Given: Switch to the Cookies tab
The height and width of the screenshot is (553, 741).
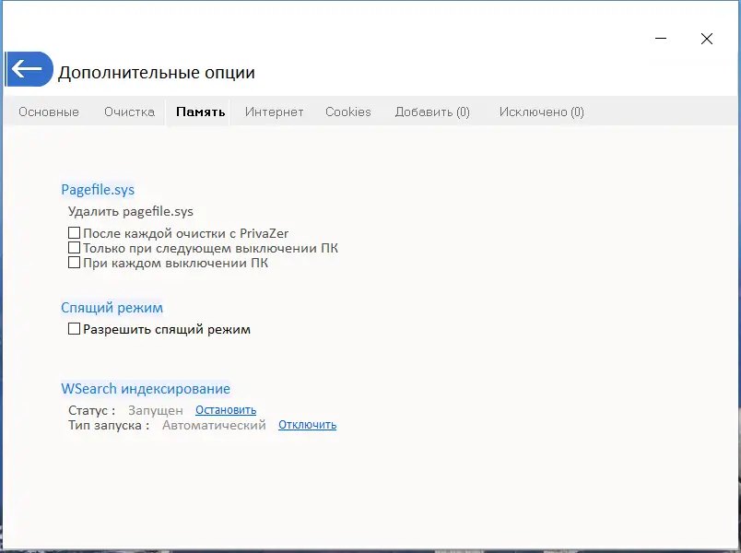Looking at the screenshot, I should (347, 111).
